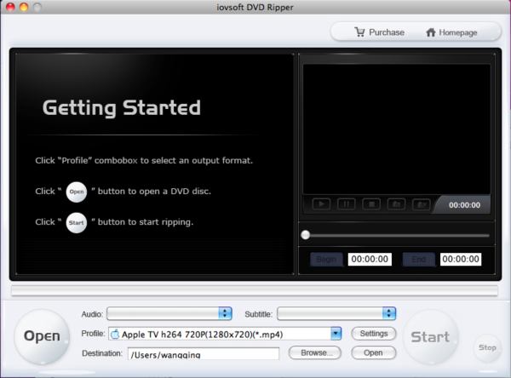Screen dimensions: 511x378
Task: Open profile Settings
Action: pyautogui.click(x=374, y=333)
